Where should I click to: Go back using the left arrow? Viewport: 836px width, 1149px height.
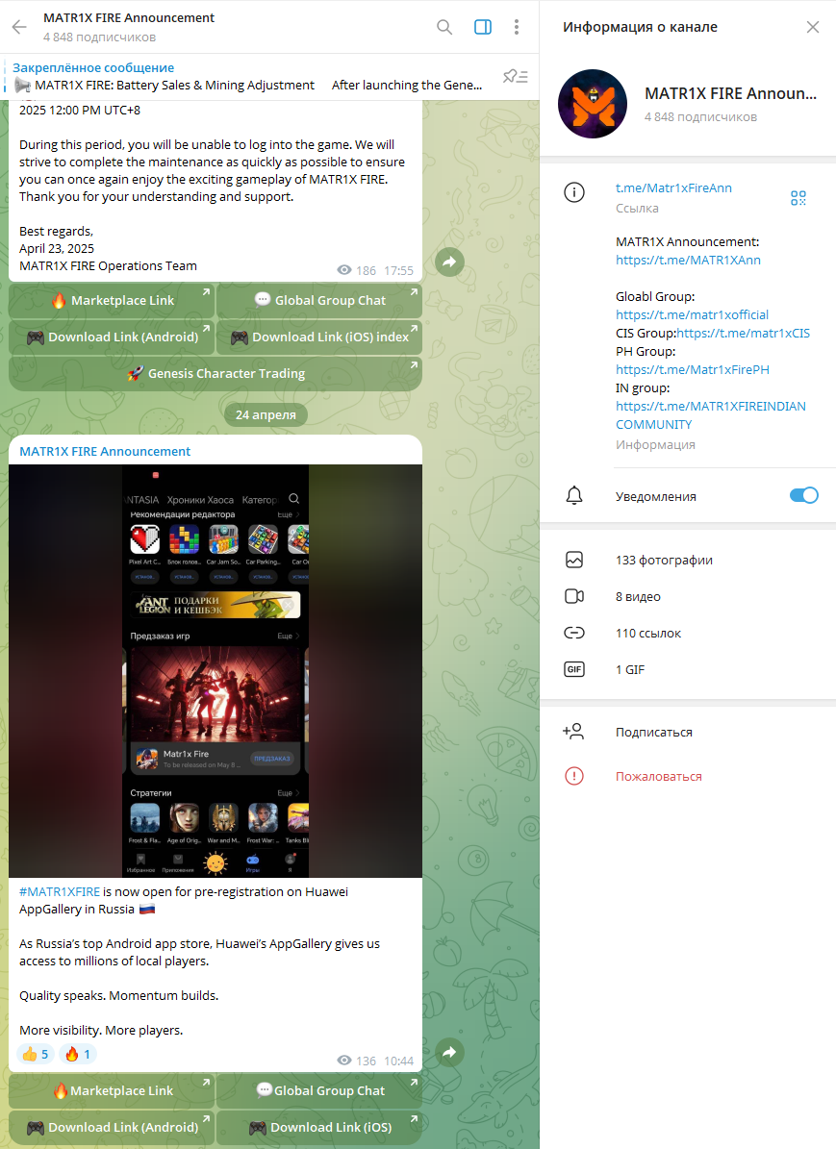point(19,27)
